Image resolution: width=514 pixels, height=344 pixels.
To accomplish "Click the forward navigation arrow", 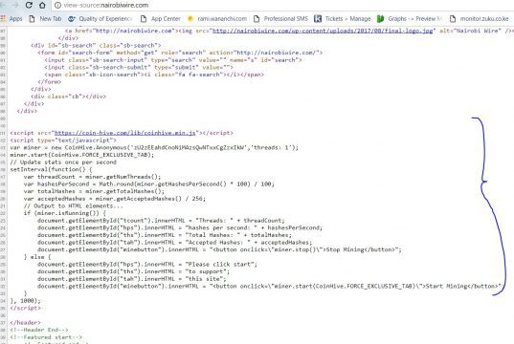I will pyautogui.click(x=15, y=5).
